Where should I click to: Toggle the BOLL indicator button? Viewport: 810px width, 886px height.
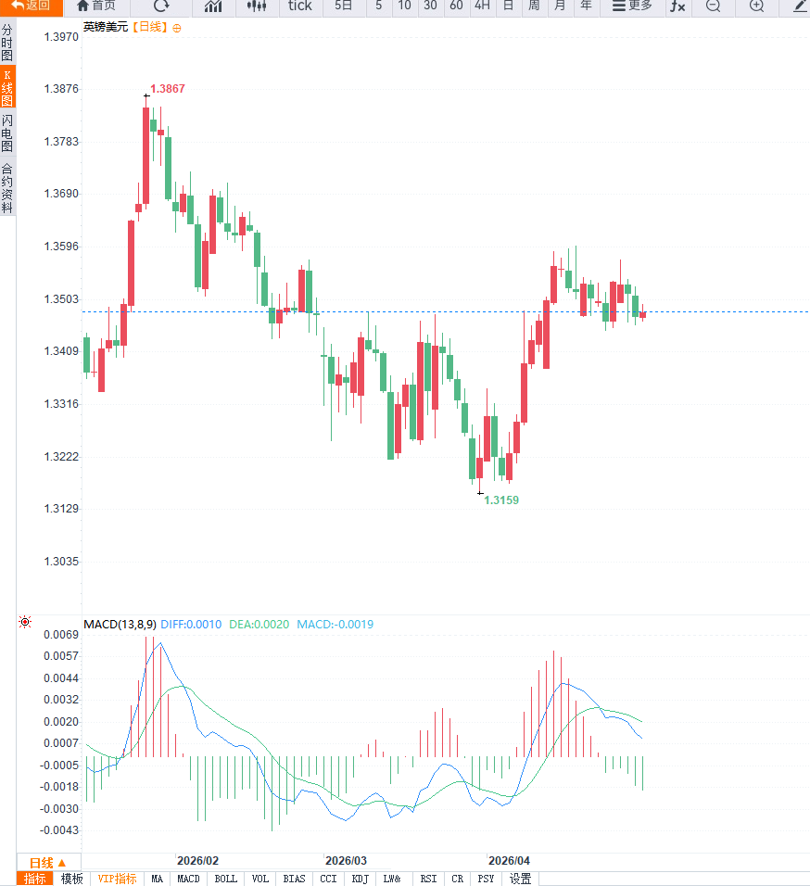point(225,879)
